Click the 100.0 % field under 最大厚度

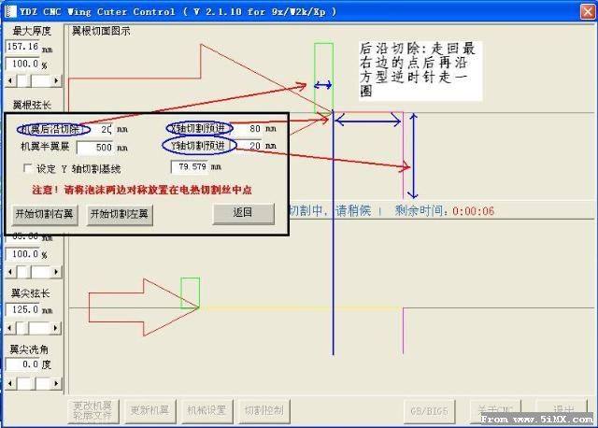click(22, 64)
